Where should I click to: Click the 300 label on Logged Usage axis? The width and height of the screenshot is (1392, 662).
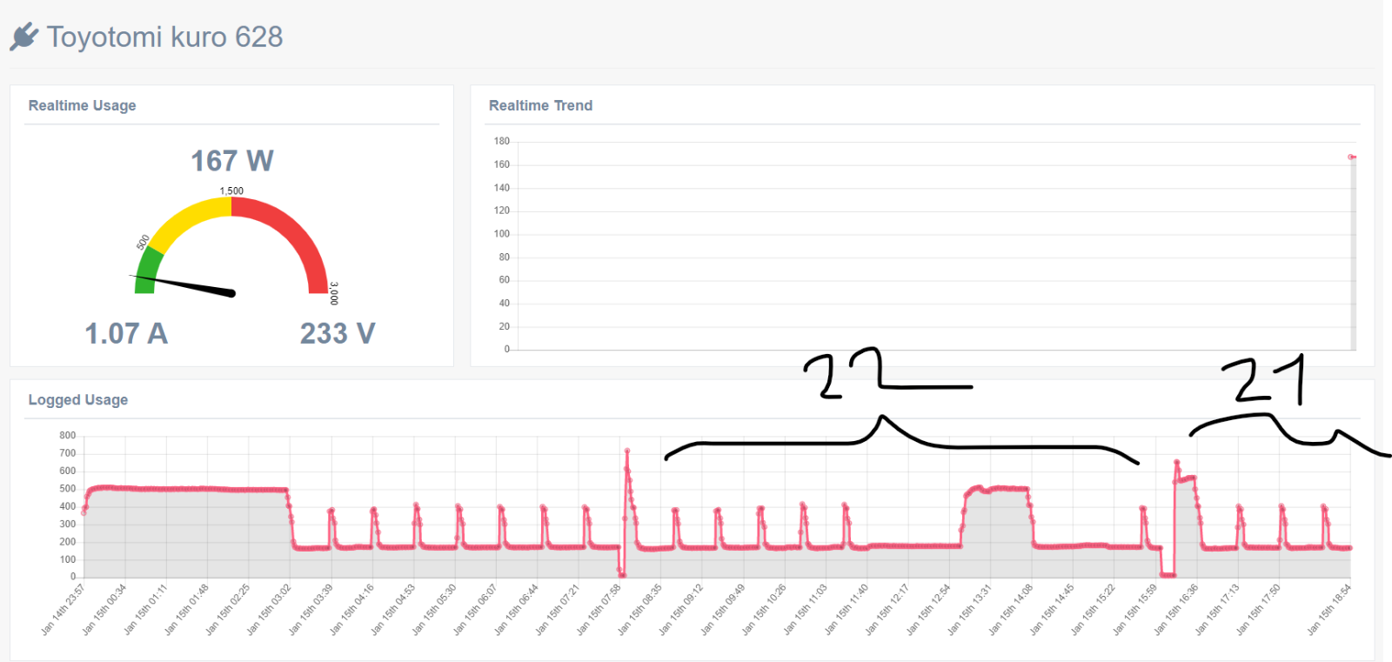coord(68,525)
